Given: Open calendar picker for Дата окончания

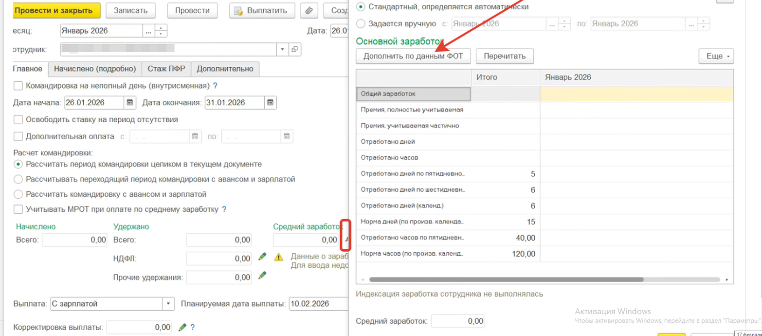Looking at the screenshot, I should tap(271, 103).
